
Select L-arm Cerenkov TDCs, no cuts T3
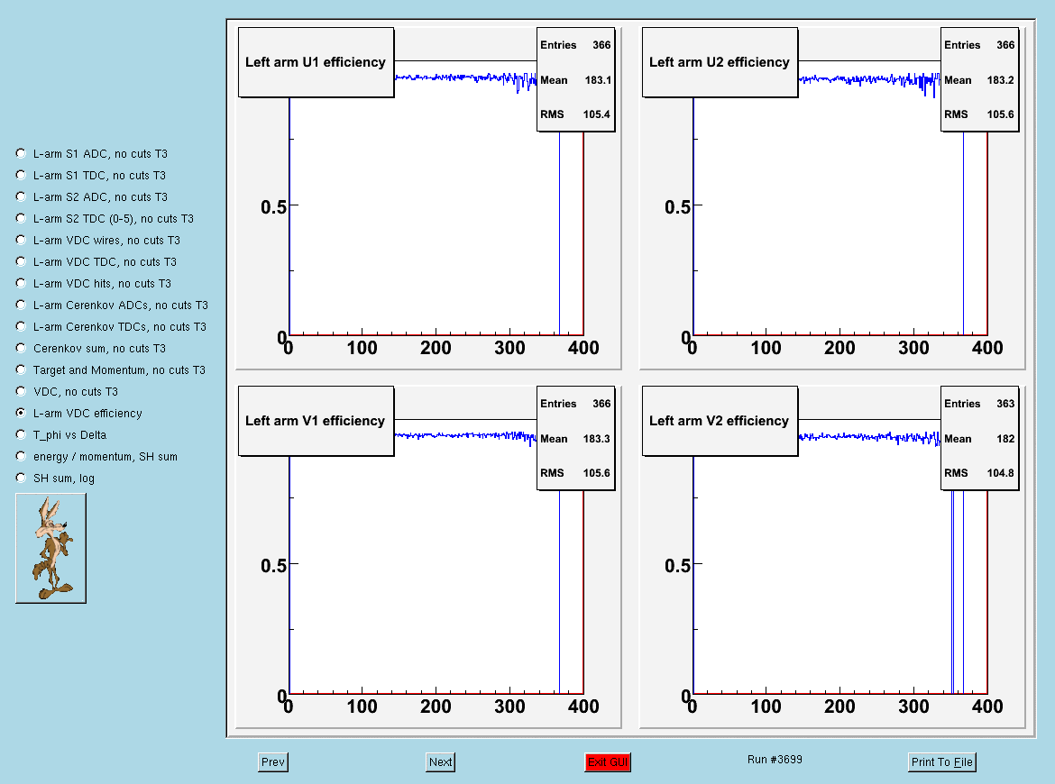coord(21,326)
